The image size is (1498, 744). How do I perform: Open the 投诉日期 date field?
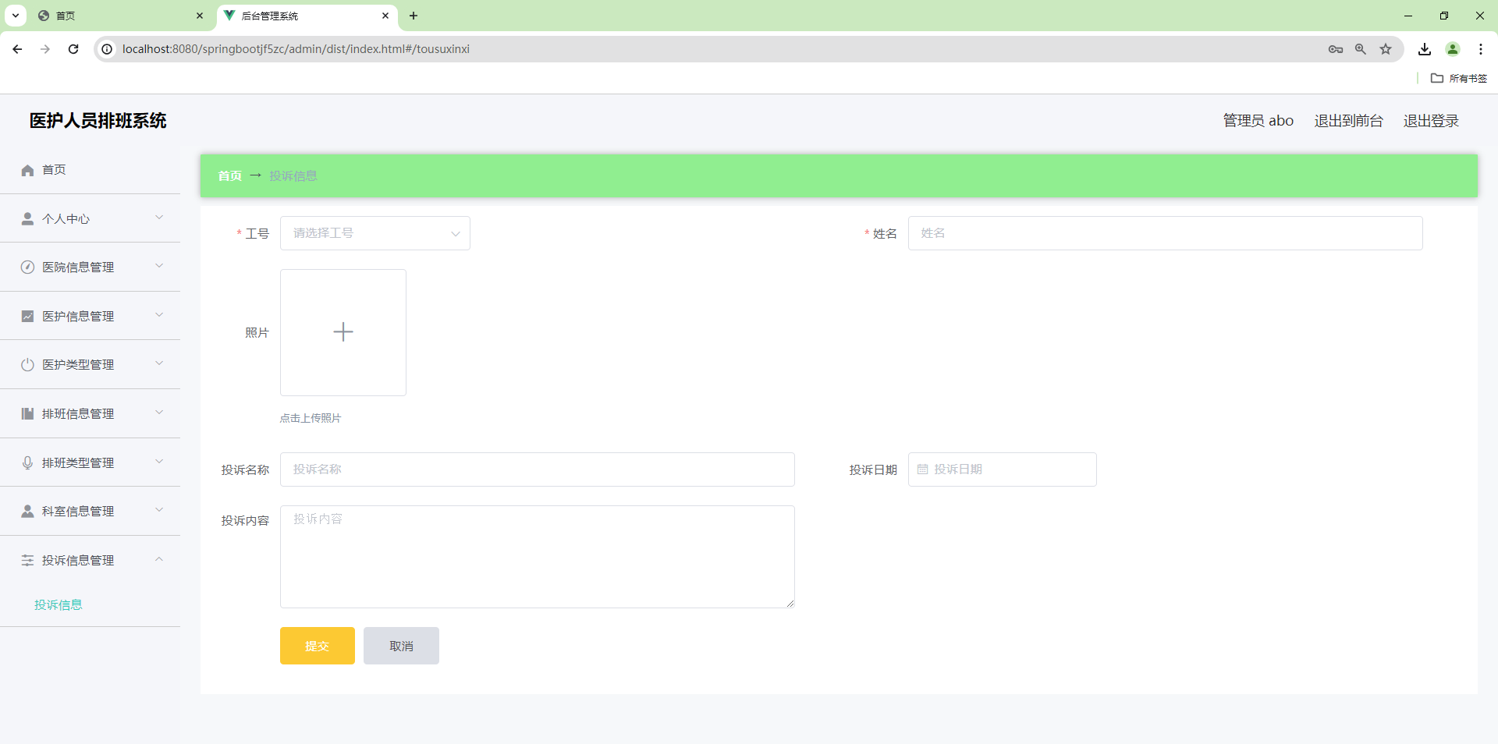(x=1003, y=469)
